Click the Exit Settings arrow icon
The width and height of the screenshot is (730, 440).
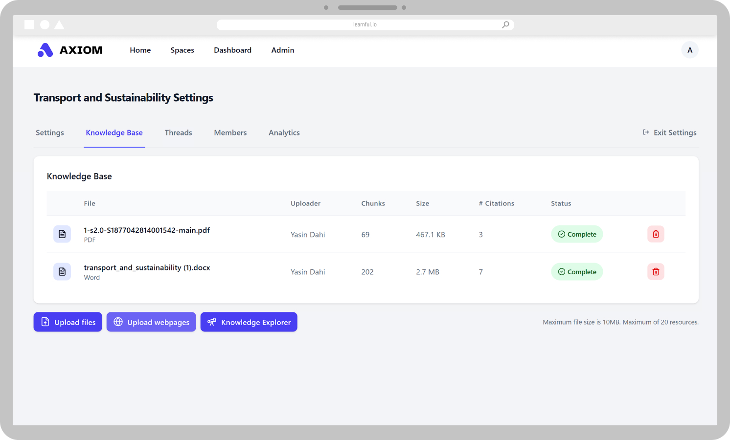(646, 132)
